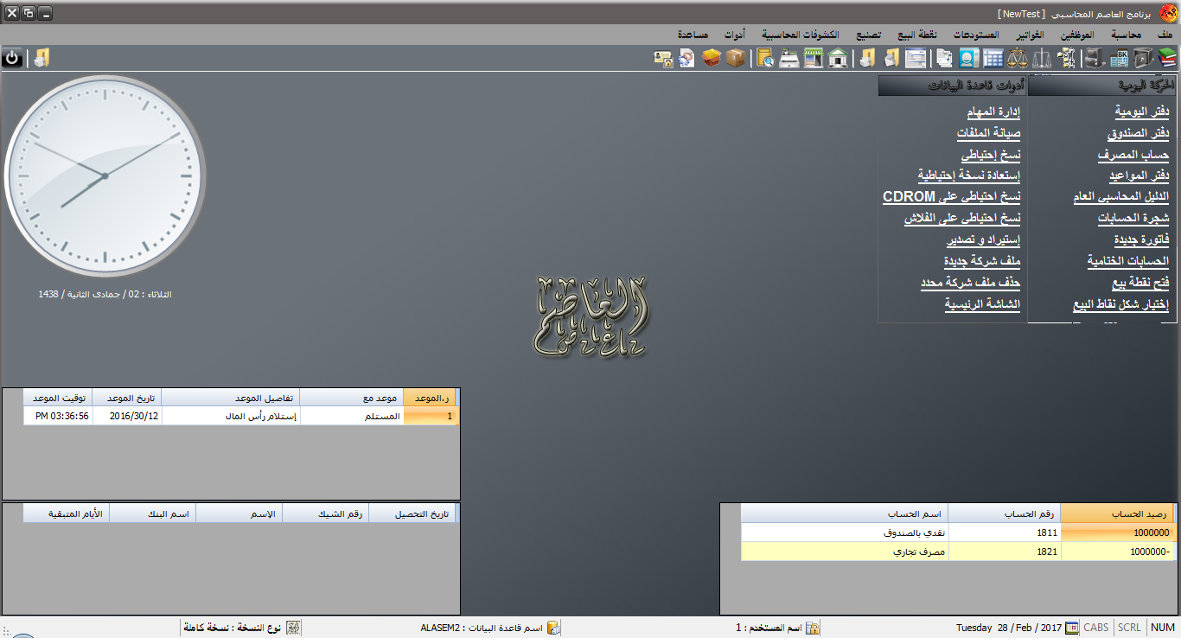The width and height of the screenshot is (1181, 638).
Task: Click the golden balance scales icon
Action: point(1018,58)
